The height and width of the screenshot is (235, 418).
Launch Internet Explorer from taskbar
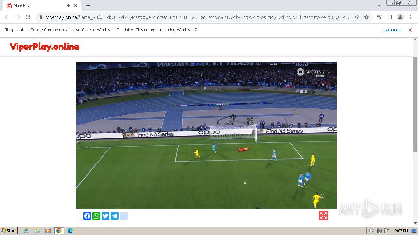26,231
